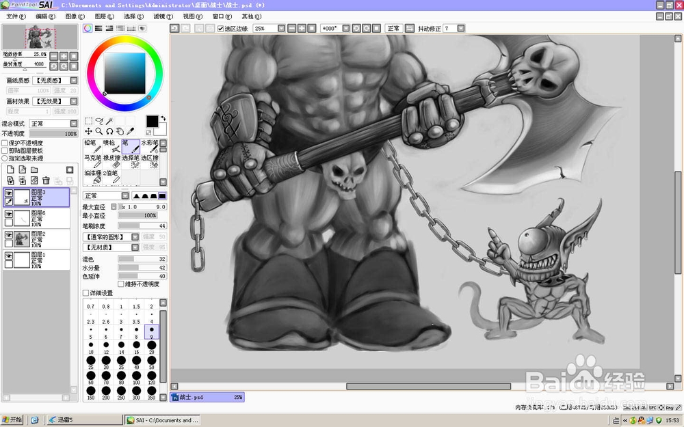This screenshot has height=427, width=684.
Task: Select the 喷枪 airbrush tool
Action: tap(111, 146)
